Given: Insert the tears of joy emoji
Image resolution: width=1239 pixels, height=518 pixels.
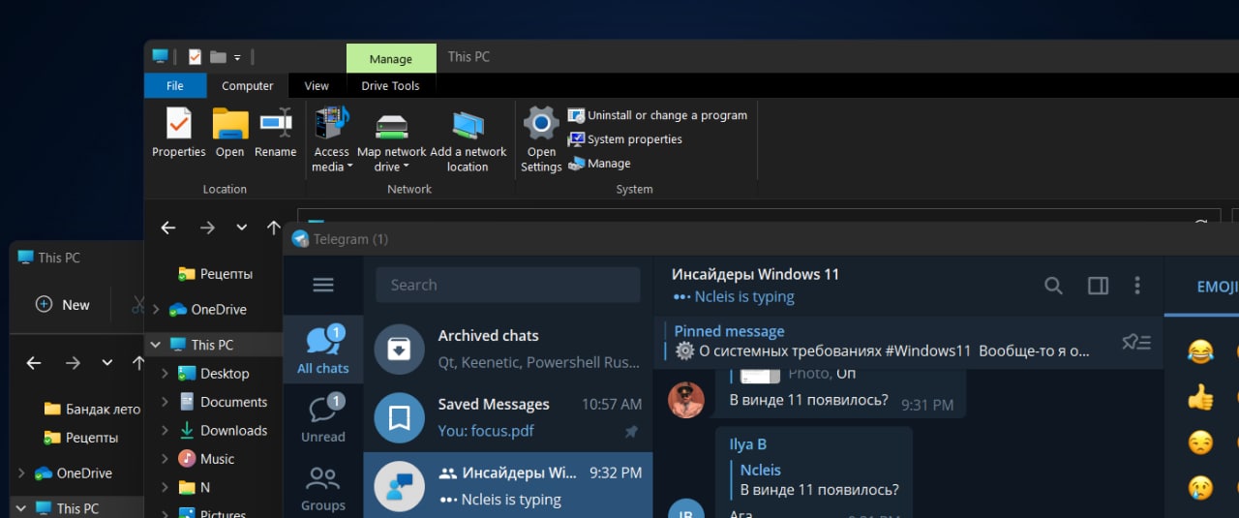Looking at the screenshot, I should point(1200,351).
